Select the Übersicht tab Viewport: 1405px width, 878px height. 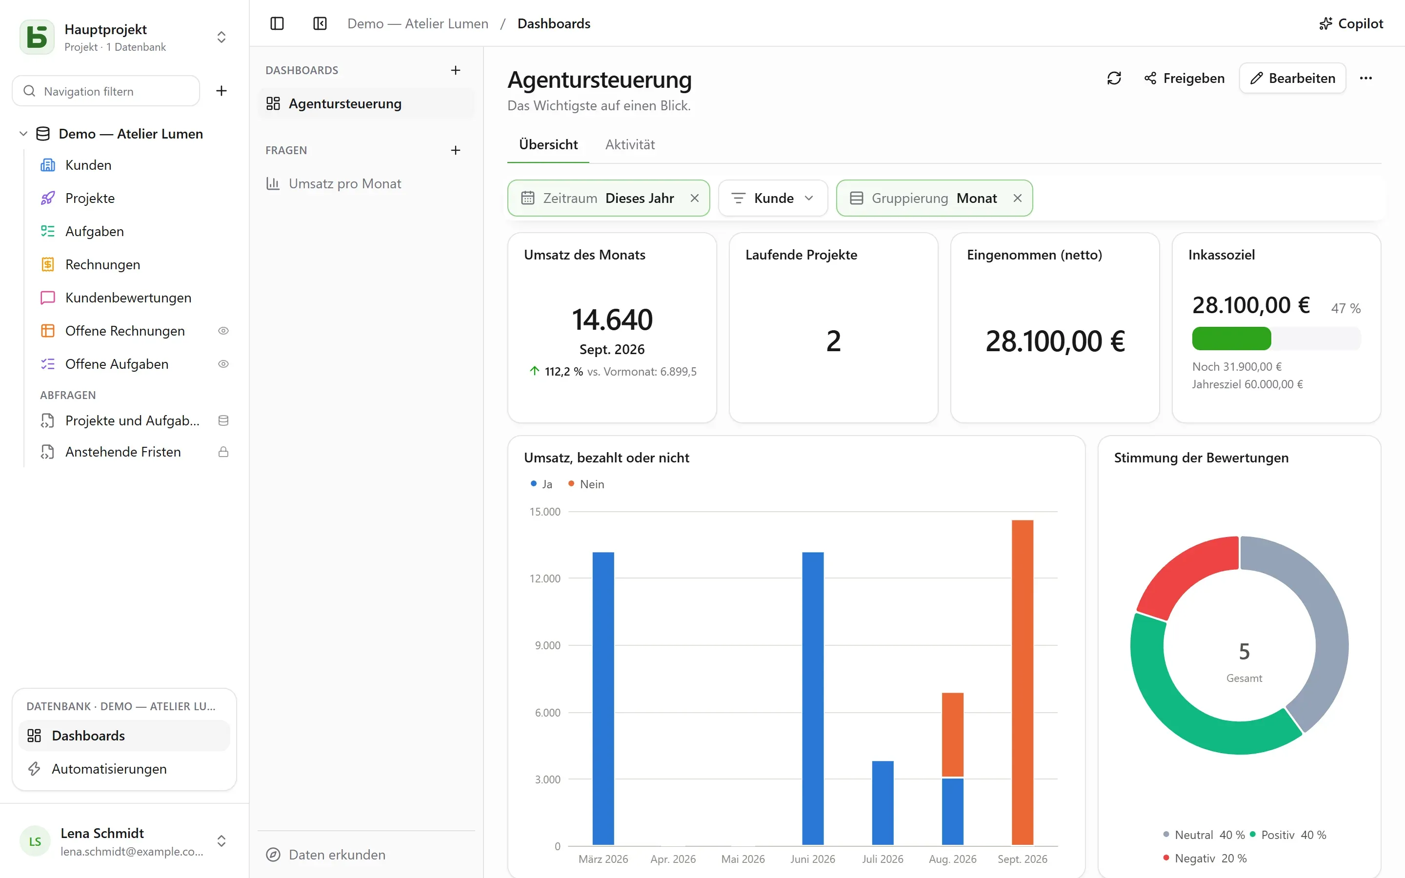click(x=548, y=144)
